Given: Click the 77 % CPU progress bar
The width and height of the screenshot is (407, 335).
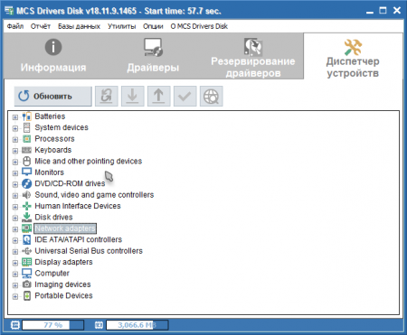Looking at the screenshot, I should click(x=53, y=325).
